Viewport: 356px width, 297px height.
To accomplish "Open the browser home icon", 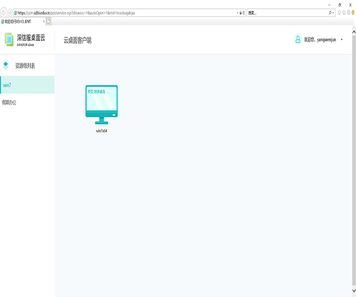I will [339, 12].
